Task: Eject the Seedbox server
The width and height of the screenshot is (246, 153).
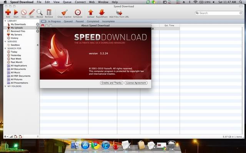Action: 38,45
